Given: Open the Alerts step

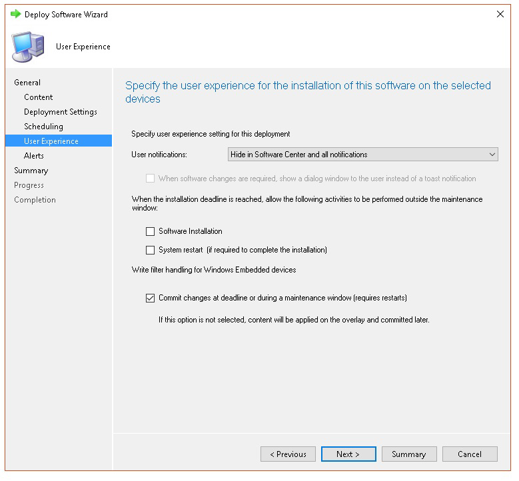Looking at the screenshot, I should pyautogui.click(x=34, y=156).
